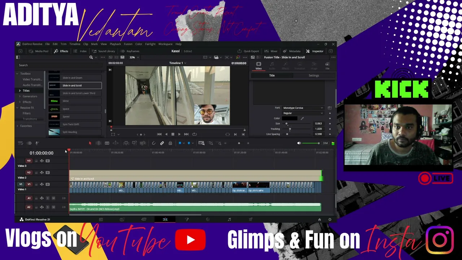Mute the A1 audio track

(x=53, y=198)
